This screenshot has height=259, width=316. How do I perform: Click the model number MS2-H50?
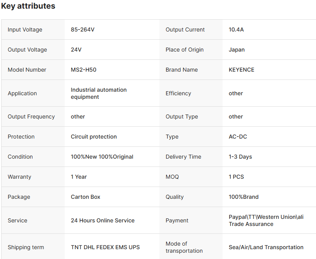click(x=84, y=70)
